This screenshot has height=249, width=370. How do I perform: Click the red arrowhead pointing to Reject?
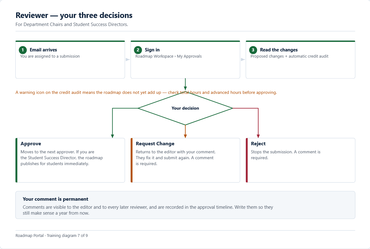pos(258,136)
